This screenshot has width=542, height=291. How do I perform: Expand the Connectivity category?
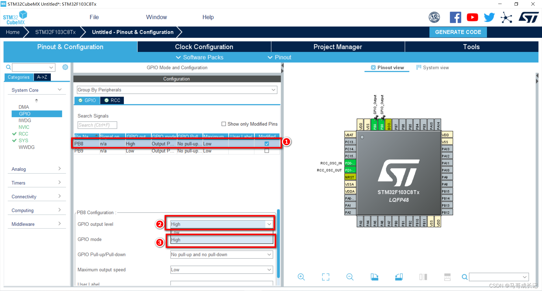point(36,197)
